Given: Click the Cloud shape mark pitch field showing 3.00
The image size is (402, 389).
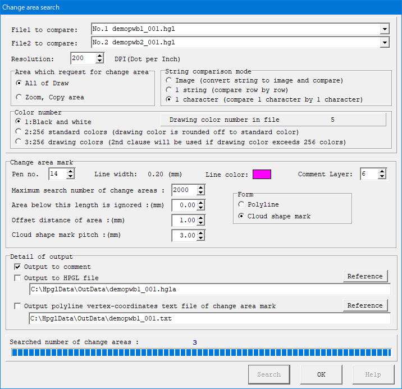Looking at the screenshot, I should tap(185, 235).
